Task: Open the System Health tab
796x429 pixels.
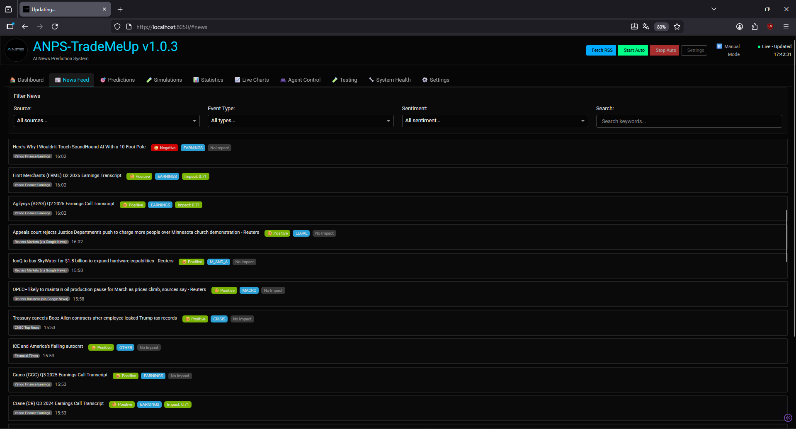Action: pos(390,80)
